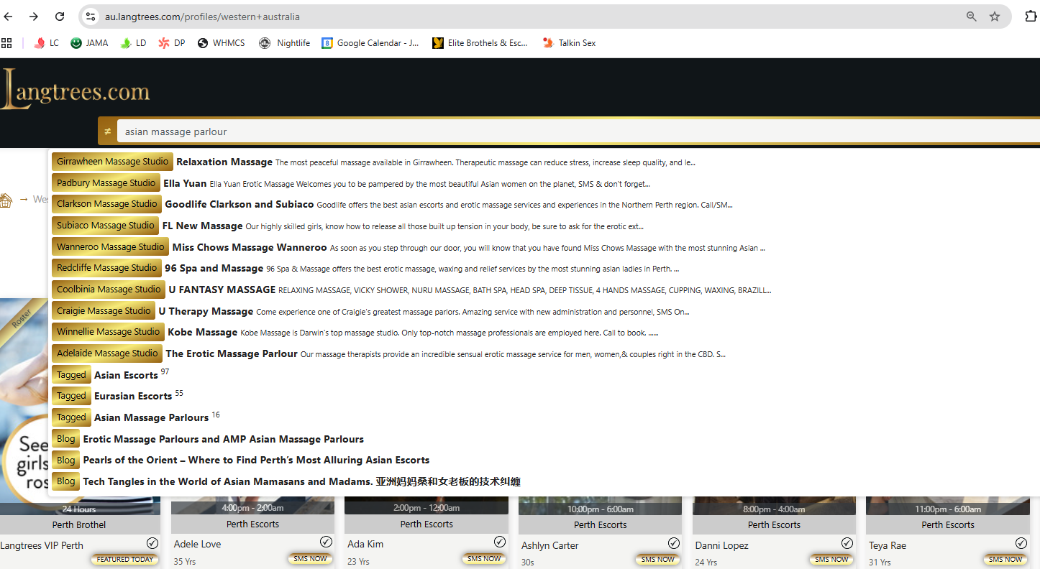Click the search field containing asian massage parlour
Screen dimensions: 1040x569
point(578,131)
